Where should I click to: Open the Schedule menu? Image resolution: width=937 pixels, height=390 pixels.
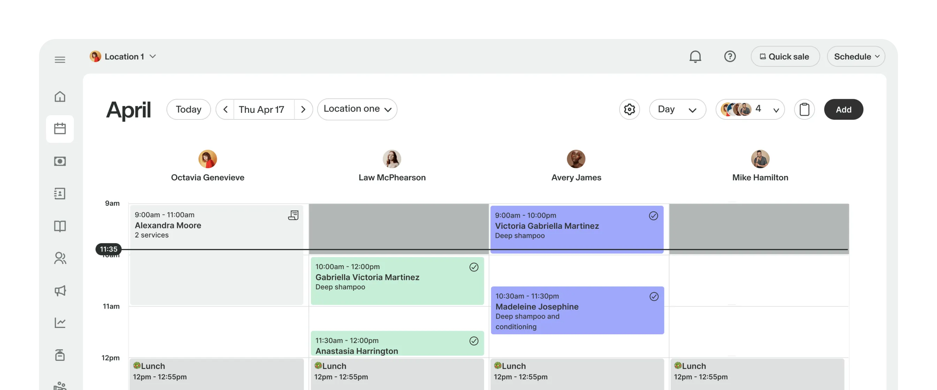pyautogui.click(x=855, y=56)
